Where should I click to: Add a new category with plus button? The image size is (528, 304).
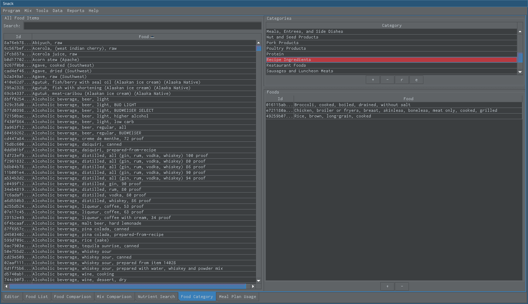373,80
